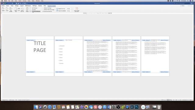Image resolution: width=195 pixels, height=110 pixels.
Task: Click the Table of Contents page
Action: (x=69, y=56)
